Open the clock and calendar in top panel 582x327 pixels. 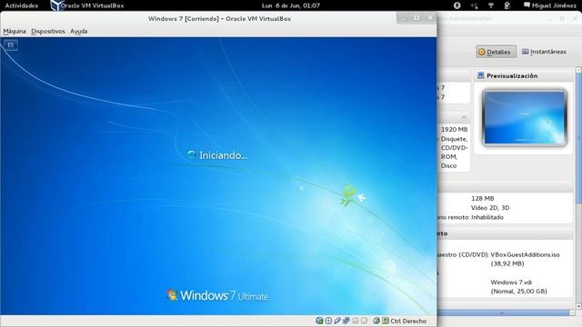(x=291, y=5)
